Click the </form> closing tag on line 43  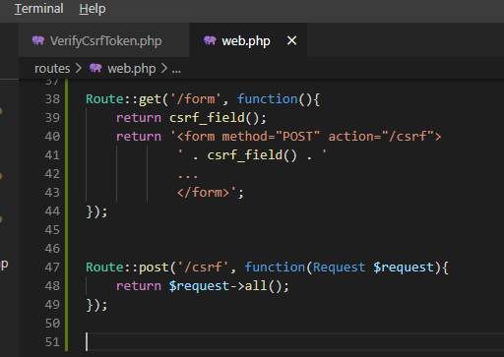tap(203, 193)
